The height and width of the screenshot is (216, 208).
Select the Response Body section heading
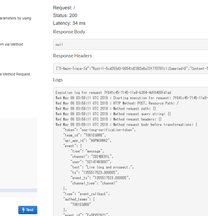point(69,31)
